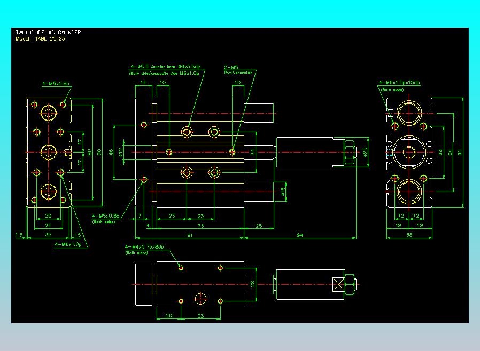This screenshot has height=351, width=480.
Task: Select the 4-M4x0.7px8dp callout
Action: click(145, 247)
